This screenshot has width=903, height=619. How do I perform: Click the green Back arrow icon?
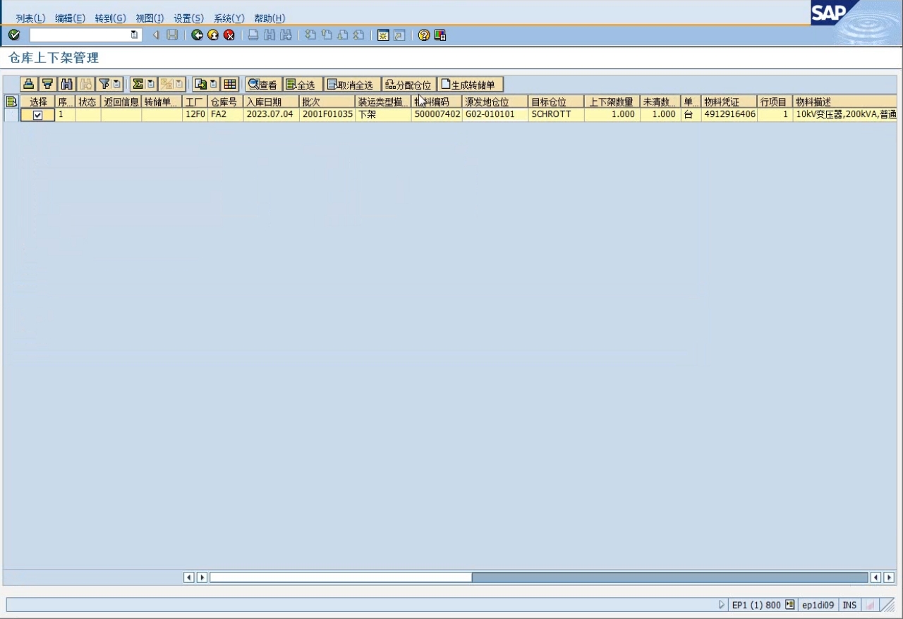coord(198,35)
